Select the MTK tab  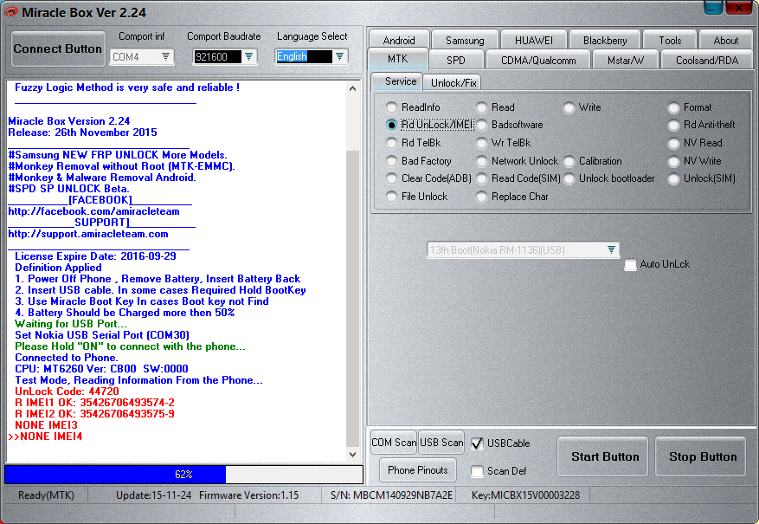(x=397, y=59)
